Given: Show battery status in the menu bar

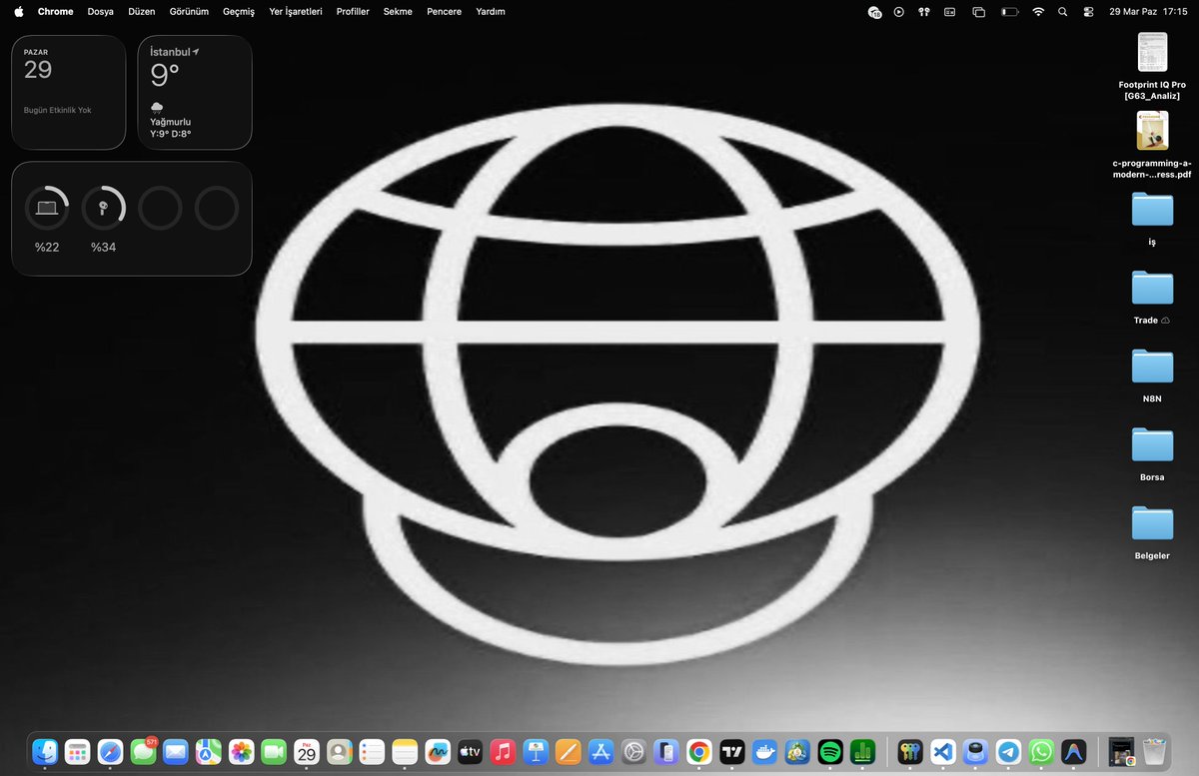Looking at the screenshot, I should pos(1010,11).
